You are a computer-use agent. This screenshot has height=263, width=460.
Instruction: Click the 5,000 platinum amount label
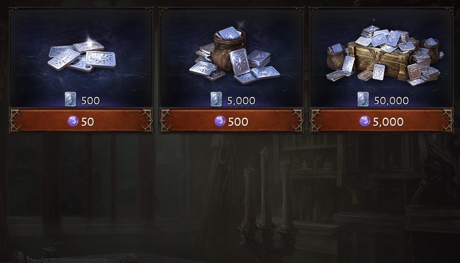(241, 101)
